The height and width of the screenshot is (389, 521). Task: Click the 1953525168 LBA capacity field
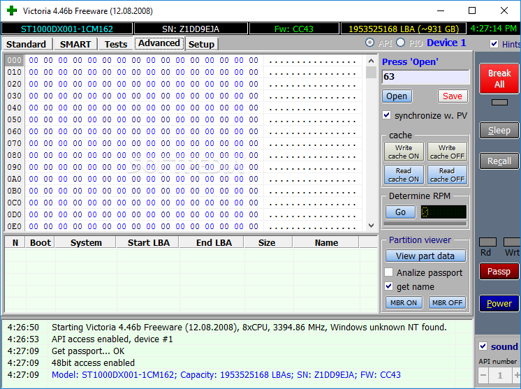point(404,29)
